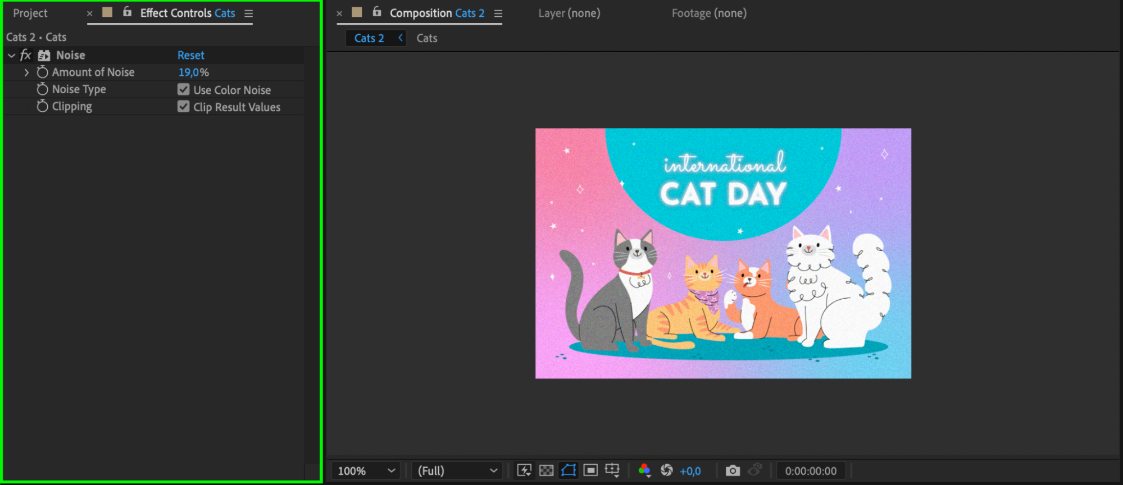Switch to the Project tab
Screen dimensions: 1123x485
coord(30,13)
